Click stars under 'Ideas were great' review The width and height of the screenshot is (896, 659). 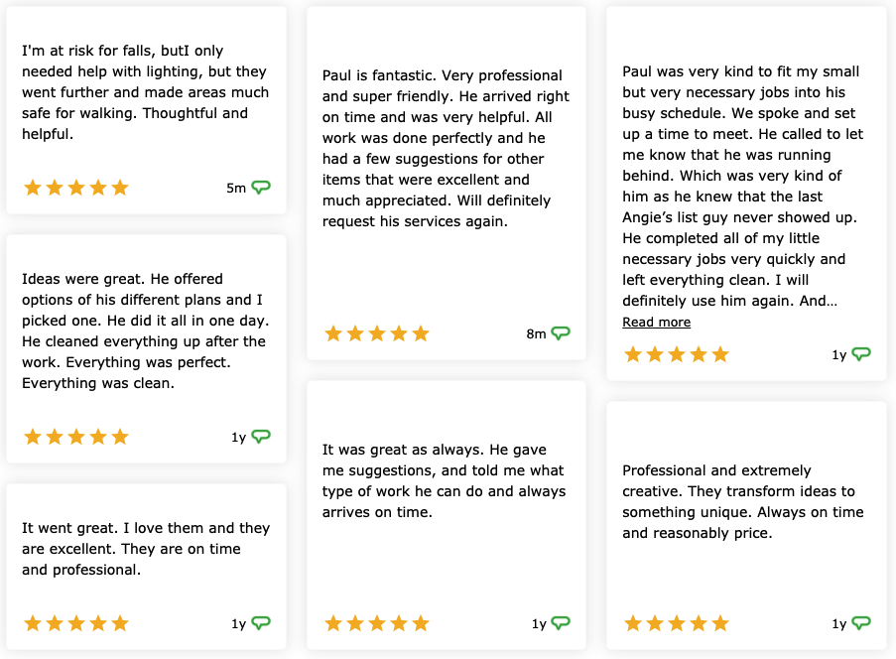[x=76, y=438]
